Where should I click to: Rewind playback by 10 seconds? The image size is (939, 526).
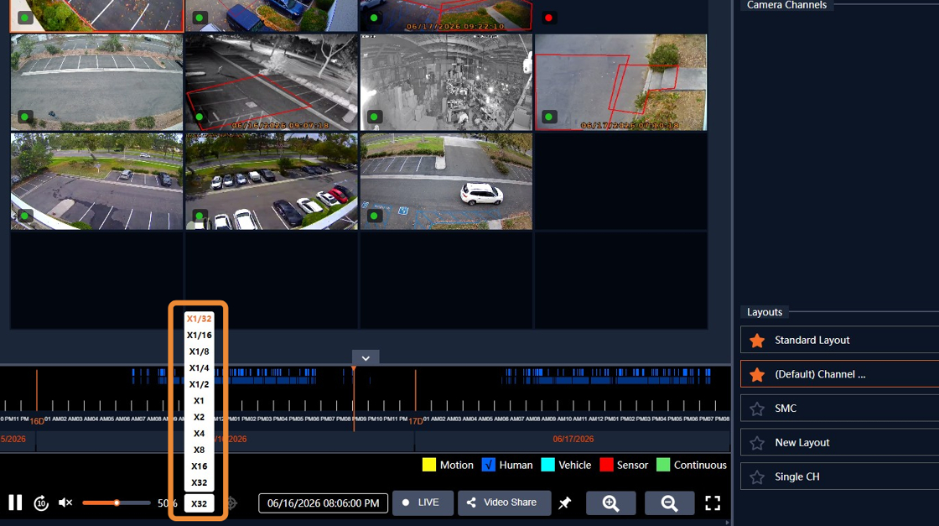[x=41, y=503]
